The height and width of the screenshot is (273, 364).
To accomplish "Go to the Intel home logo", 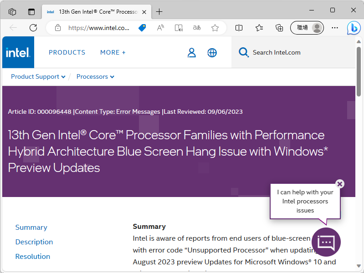I will (18, 52).
